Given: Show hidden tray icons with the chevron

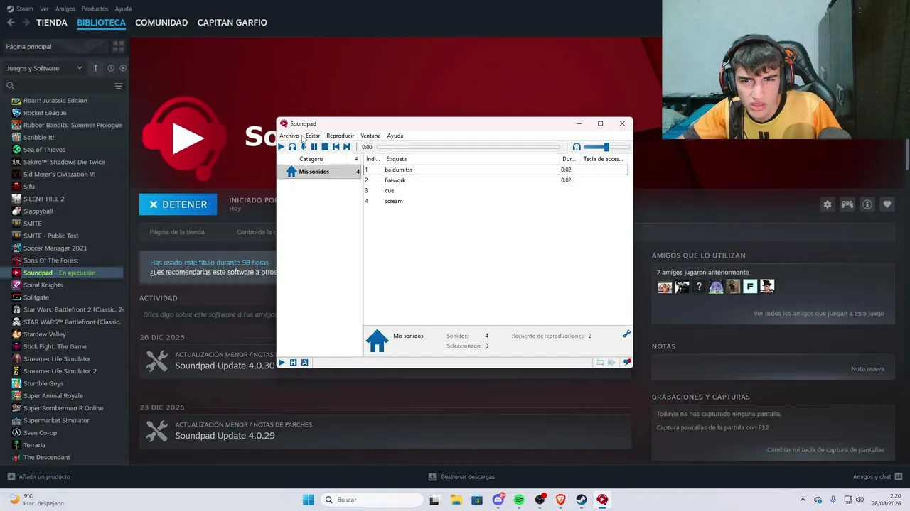Looking at the screenshot, I should point(803,500).
